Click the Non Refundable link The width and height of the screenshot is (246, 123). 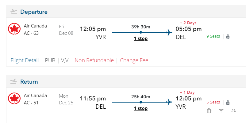click(x=94, y=60)
